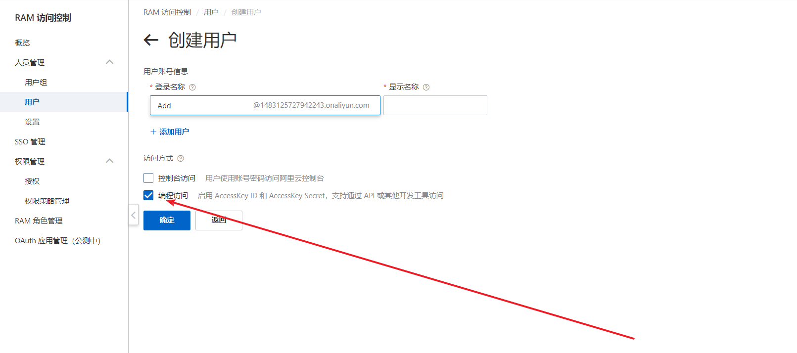Click the 编程访问 label text
The image size is (797, 353).
pos(173,196)
